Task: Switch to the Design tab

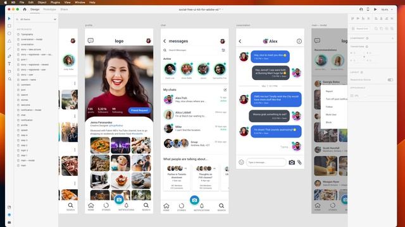Action: [35, 9]
